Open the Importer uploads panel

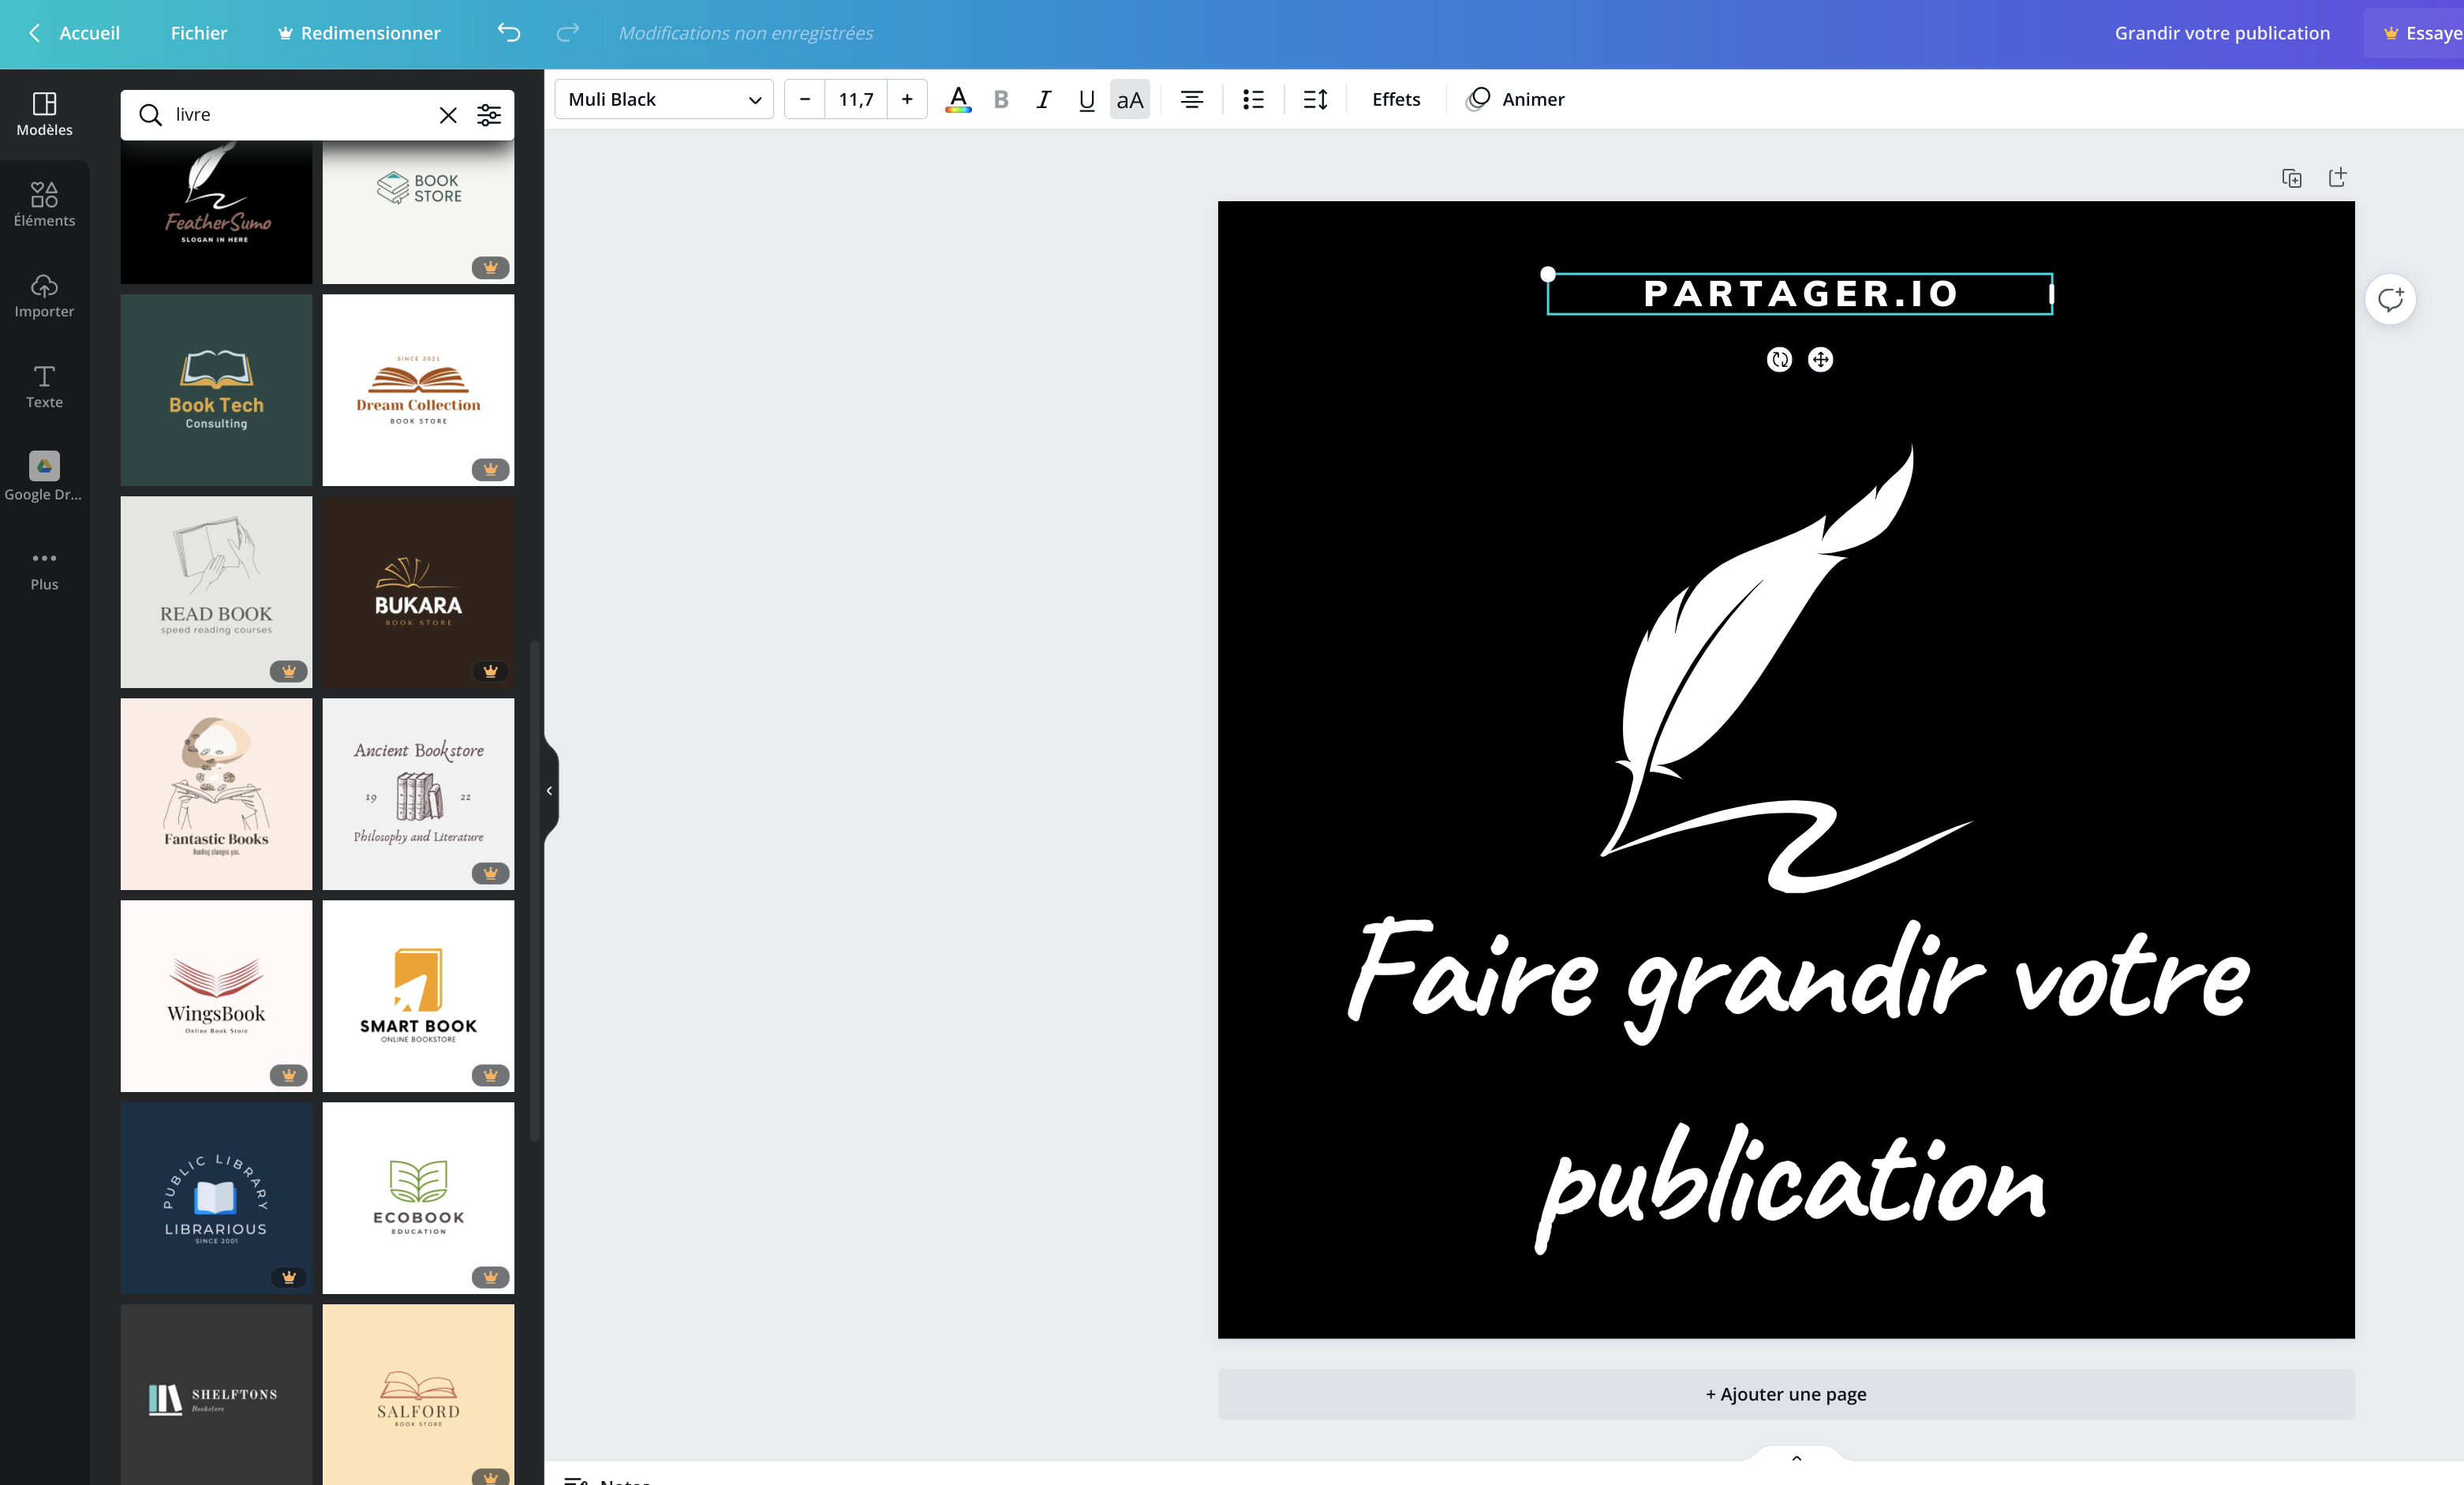click(44, 296)
